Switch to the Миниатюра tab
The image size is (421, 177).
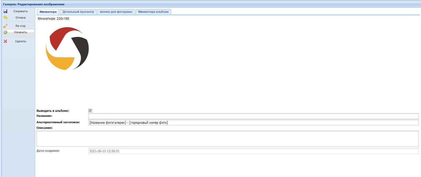pos(48,12)
